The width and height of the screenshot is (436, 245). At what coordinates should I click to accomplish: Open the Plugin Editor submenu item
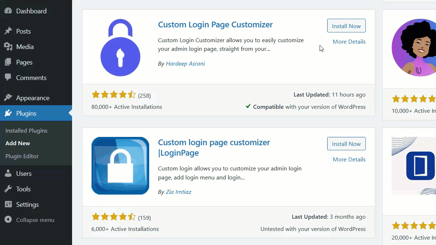pos(22,156)
